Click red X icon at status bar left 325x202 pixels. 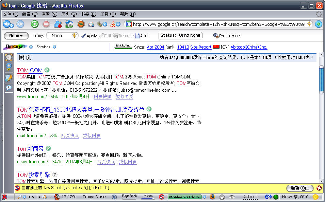click(4, 197)
